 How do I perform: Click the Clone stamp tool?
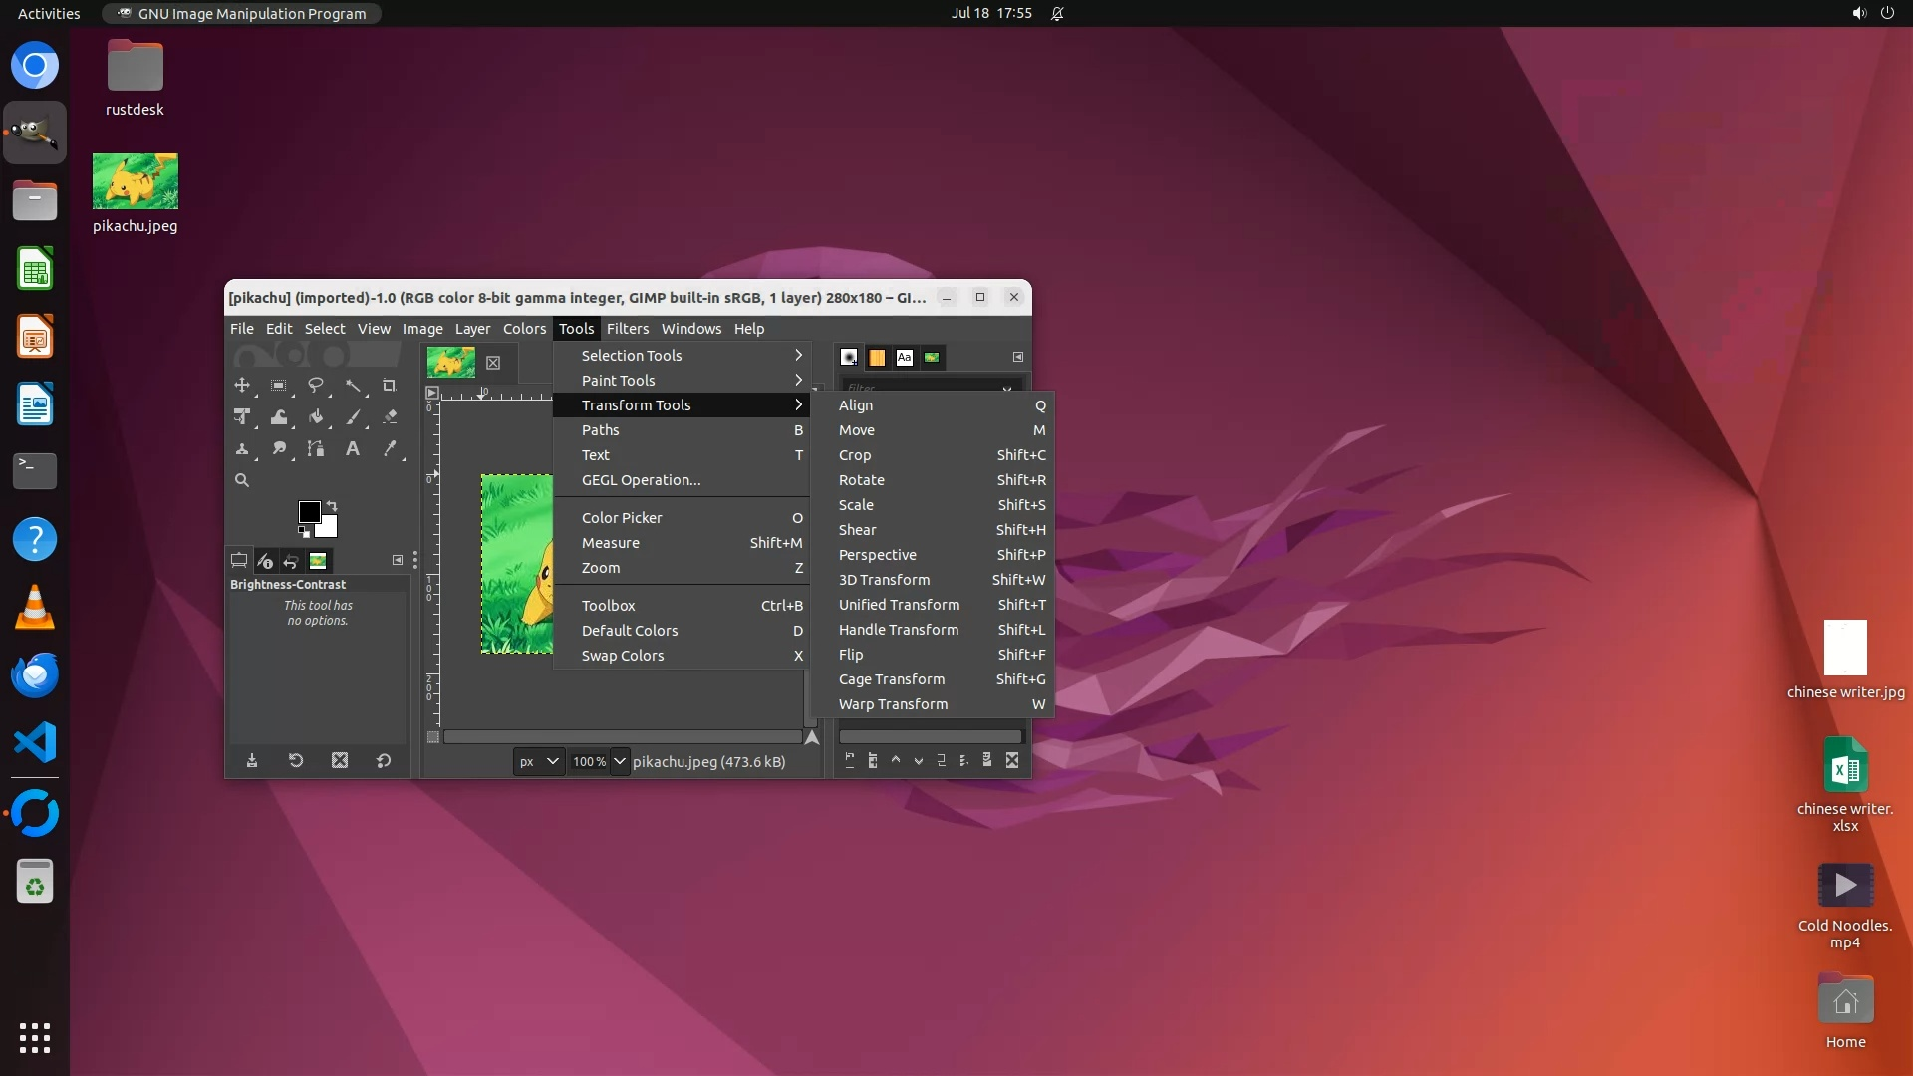point(242,449)
